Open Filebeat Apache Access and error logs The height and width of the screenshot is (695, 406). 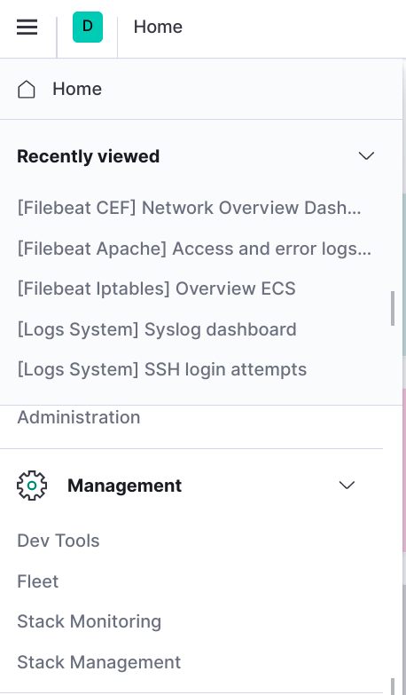tap(194, 249)
